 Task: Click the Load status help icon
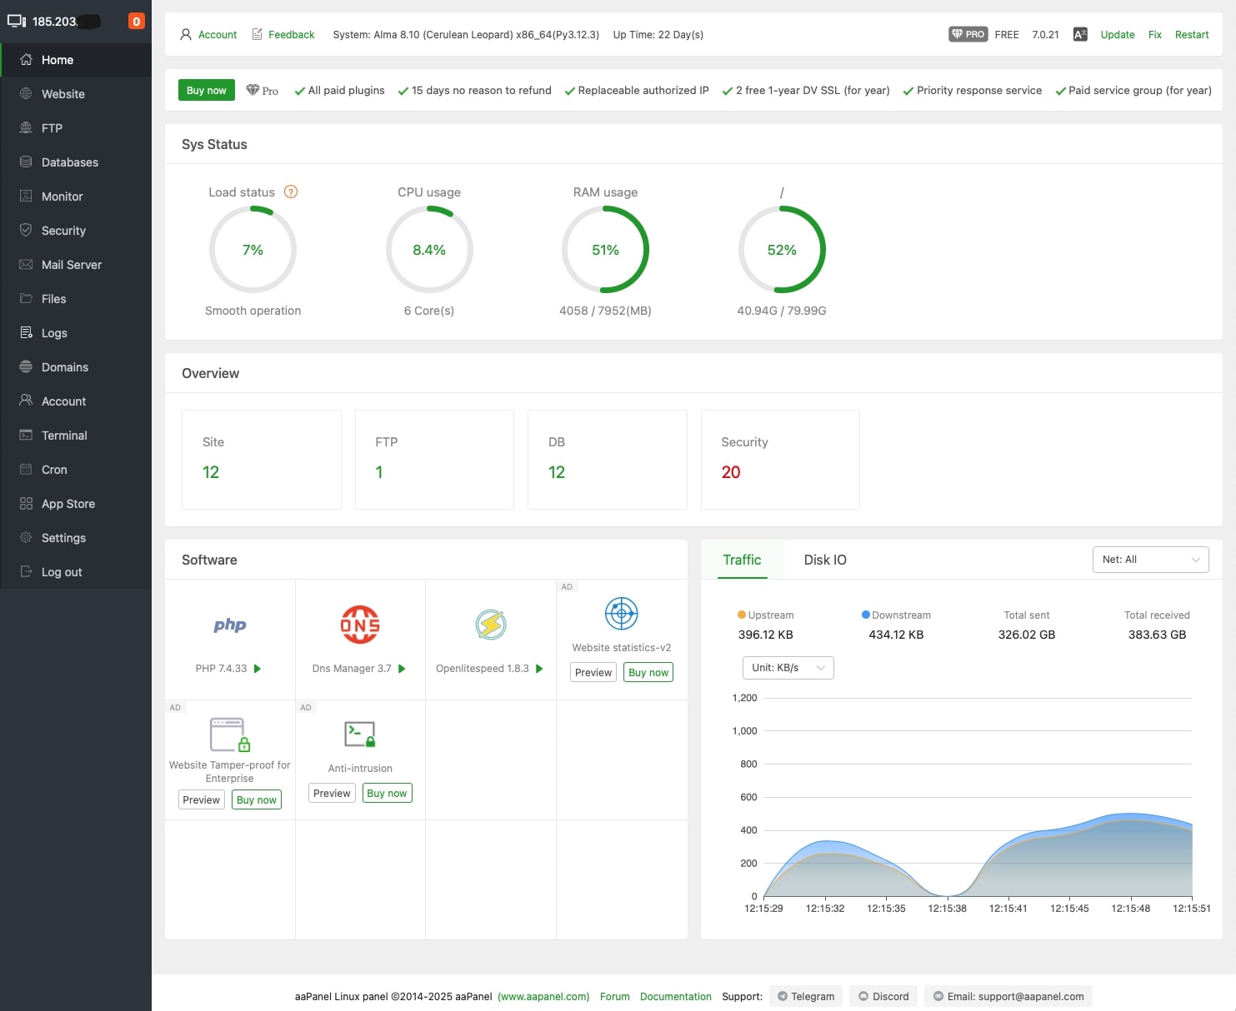pos(291,192)
